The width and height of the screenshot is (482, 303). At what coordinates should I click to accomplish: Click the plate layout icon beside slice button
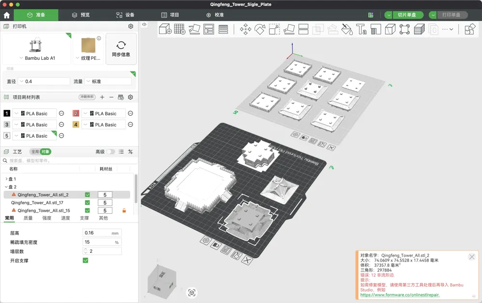point(371,15)
